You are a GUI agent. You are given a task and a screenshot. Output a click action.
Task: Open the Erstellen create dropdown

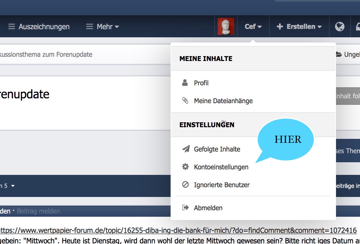coord(299,27)
